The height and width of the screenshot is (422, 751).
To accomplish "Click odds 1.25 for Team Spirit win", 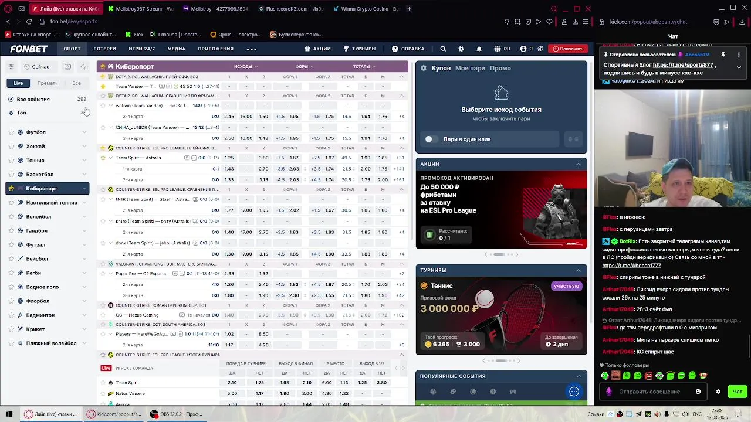I will click(229, 158).
